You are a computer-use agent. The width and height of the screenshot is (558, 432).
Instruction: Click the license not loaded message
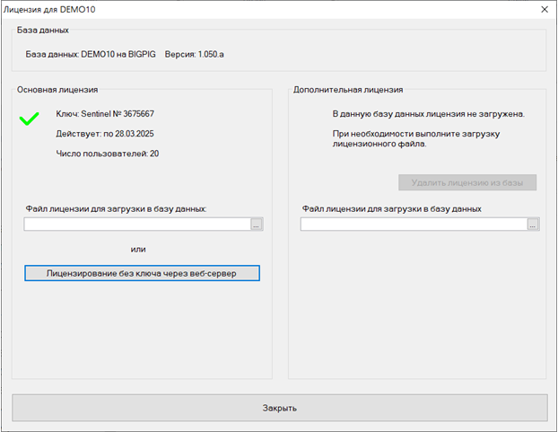[429, 114]
